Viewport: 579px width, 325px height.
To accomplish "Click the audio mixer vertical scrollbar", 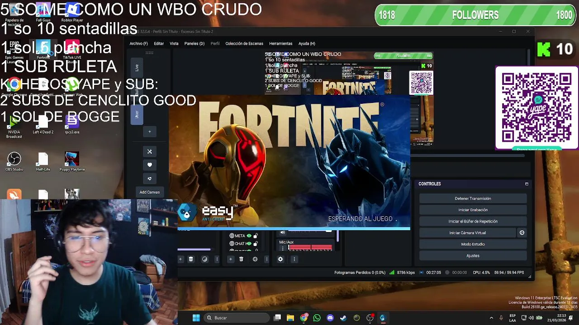I will pyautogui.click(x=337, y=236).
